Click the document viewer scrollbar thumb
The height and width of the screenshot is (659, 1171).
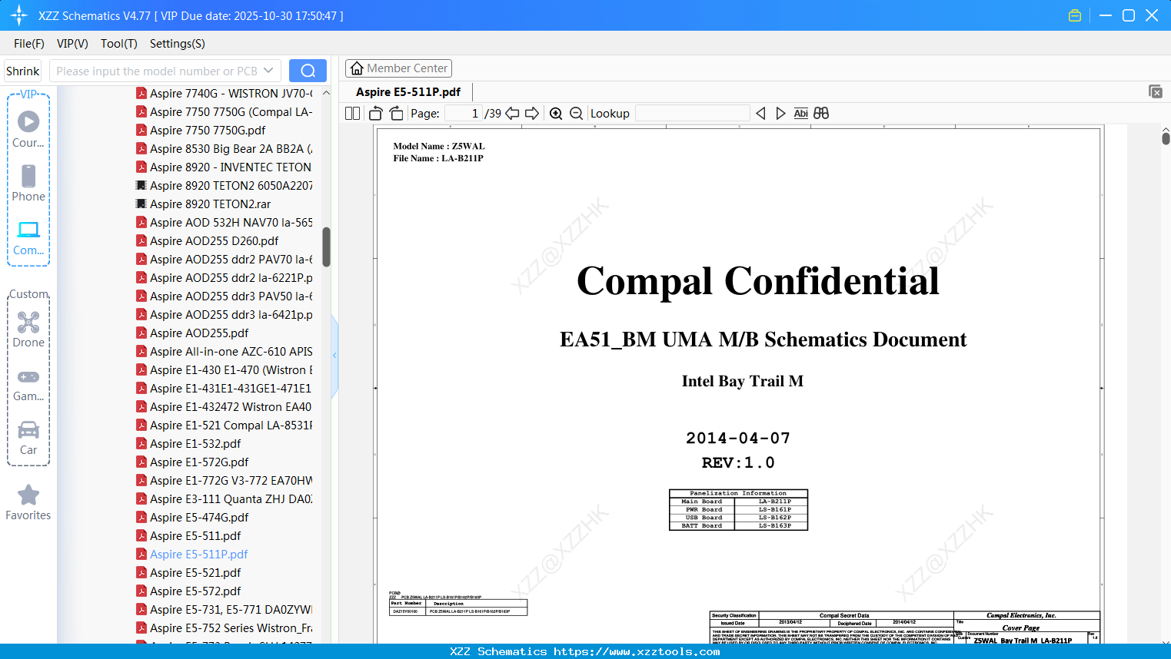[x=1166, y=138]
